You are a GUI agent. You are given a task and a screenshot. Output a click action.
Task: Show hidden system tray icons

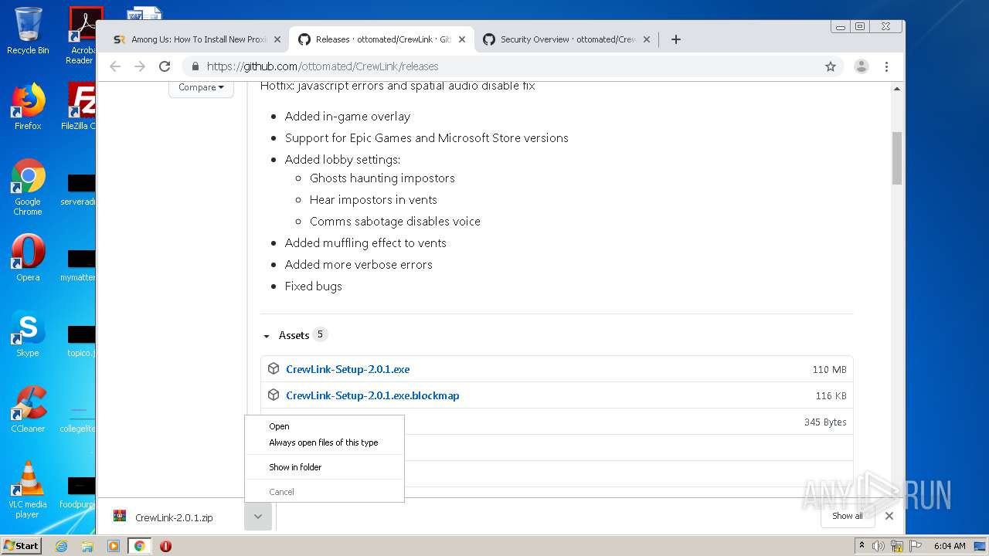click(862, 546)
